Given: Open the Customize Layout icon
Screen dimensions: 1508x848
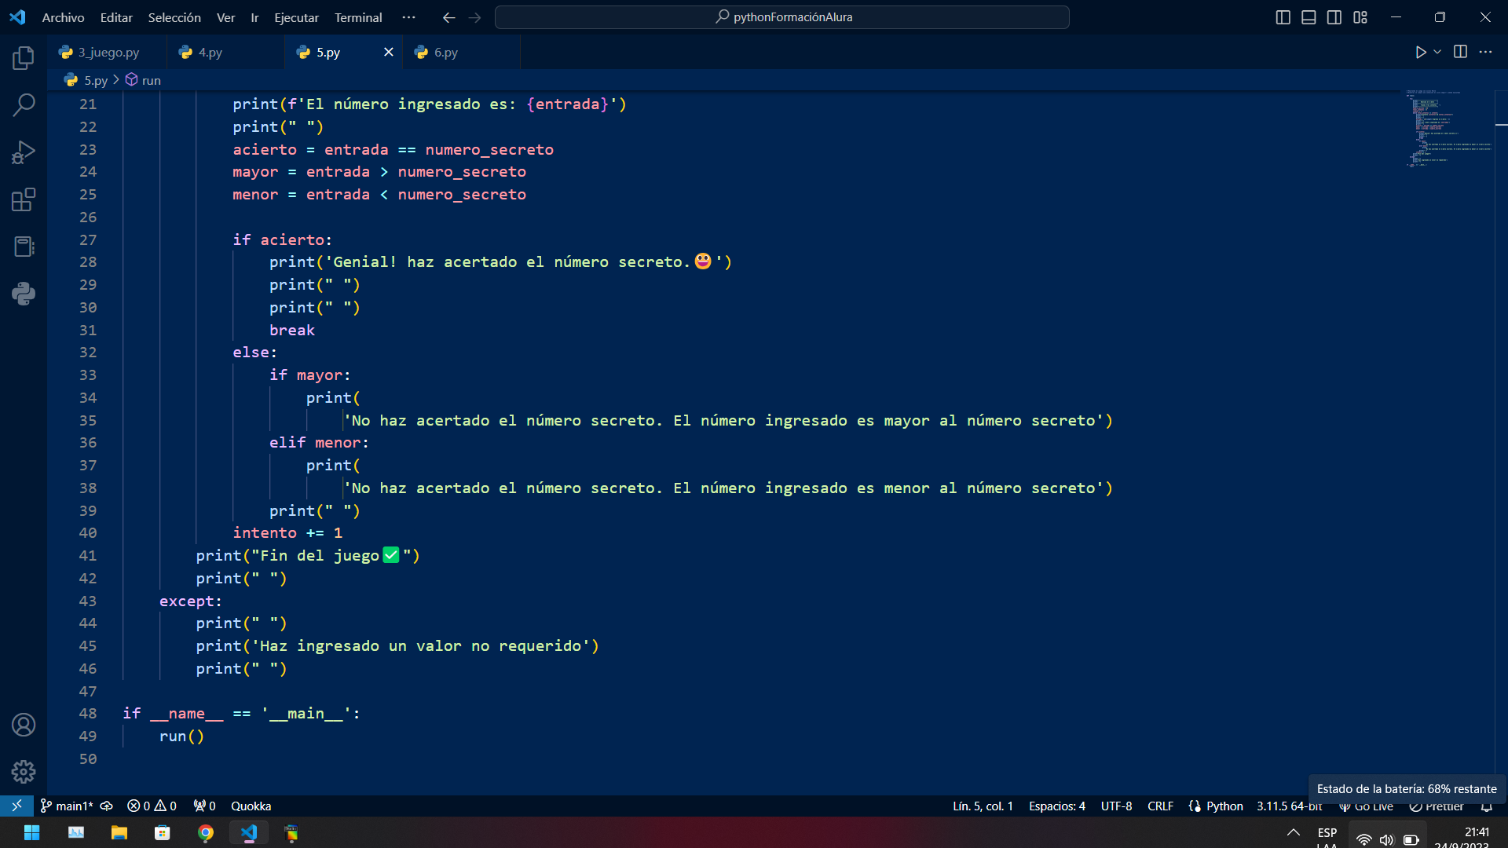Looking at the screenshot, I should click(1360, 17).
